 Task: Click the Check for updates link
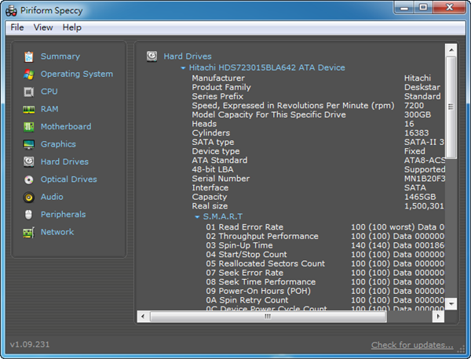click(x=412, y=345)
